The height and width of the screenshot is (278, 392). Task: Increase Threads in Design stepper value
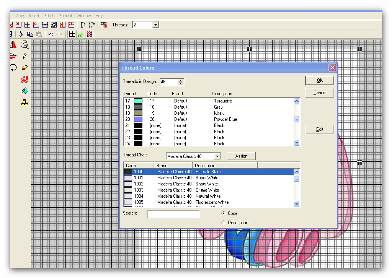181,80
